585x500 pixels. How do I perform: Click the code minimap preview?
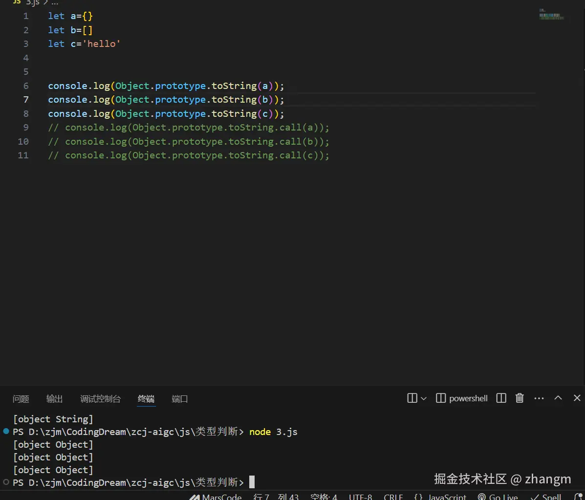coord(551,14)
